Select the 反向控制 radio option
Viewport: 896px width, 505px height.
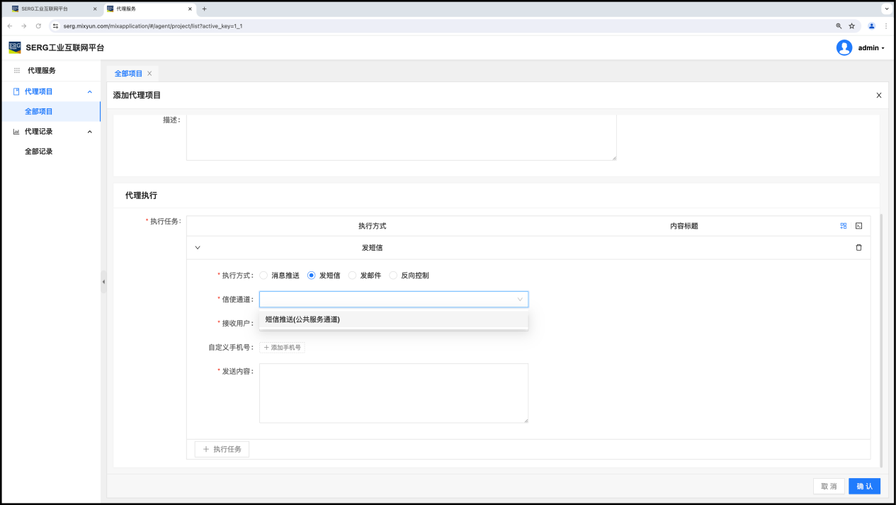click(394, 276)
